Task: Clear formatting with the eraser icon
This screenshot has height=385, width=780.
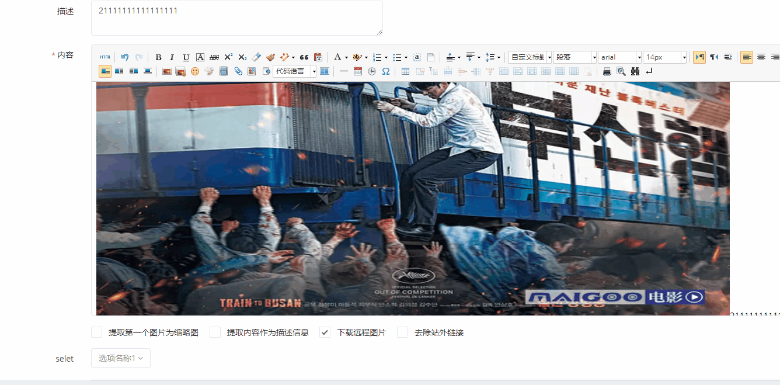Action: pyautogui.click(x=256, y=57)
